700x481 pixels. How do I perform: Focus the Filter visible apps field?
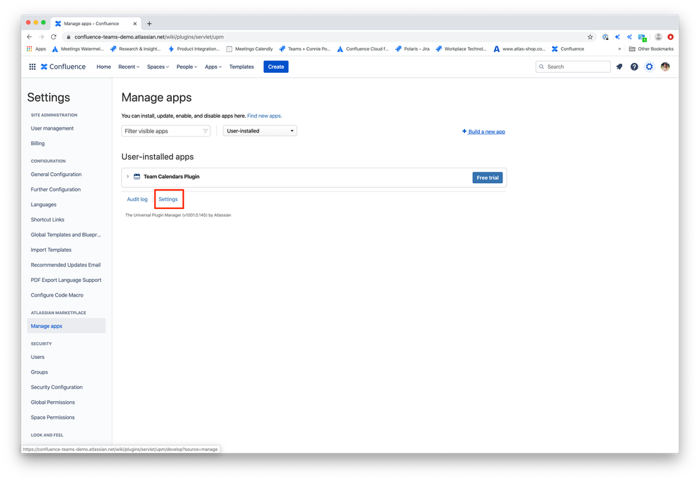pyautogui.click(x=165, y=131)
